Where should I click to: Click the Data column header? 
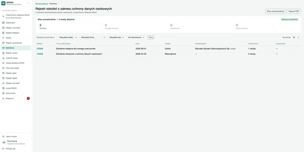[x=138, y=44]
